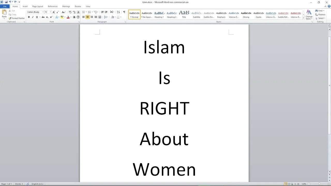The height and width of the screenshot is (186, 331).
Task: Switch to Web Layout view
Action: pos(292,184)
